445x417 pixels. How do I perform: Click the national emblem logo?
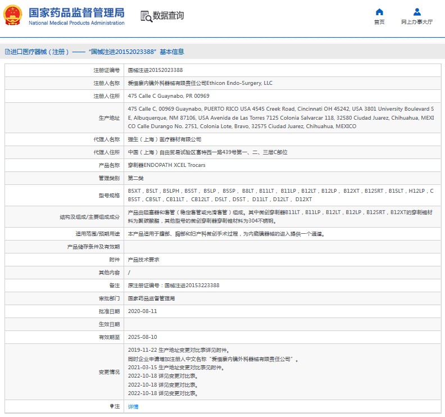tap(13, 16)
